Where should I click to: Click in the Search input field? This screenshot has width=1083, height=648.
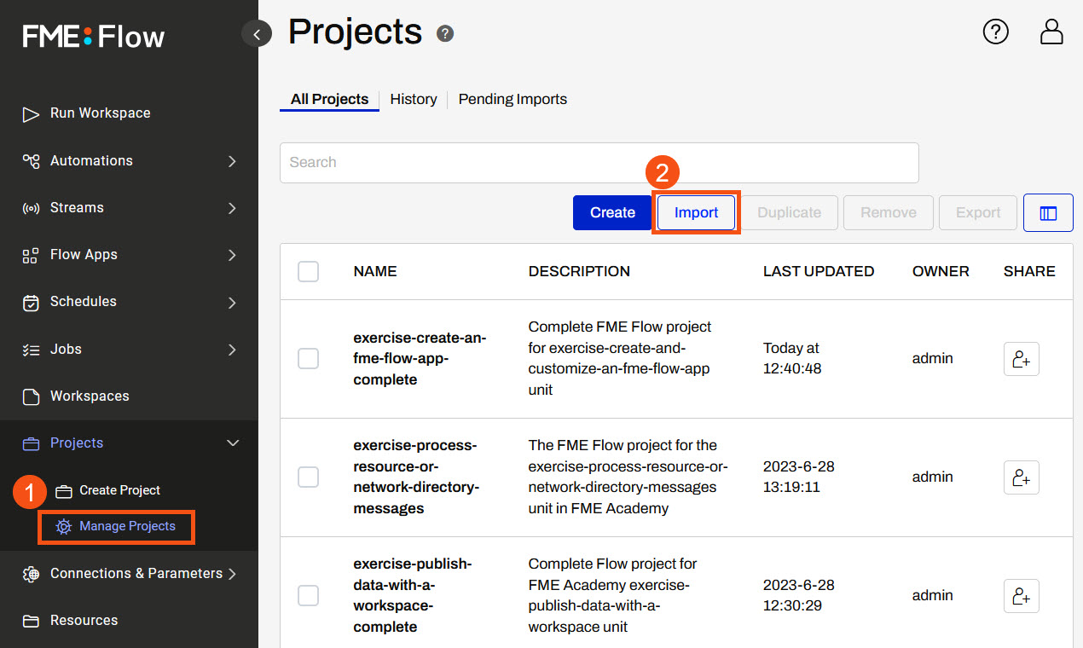599,163
